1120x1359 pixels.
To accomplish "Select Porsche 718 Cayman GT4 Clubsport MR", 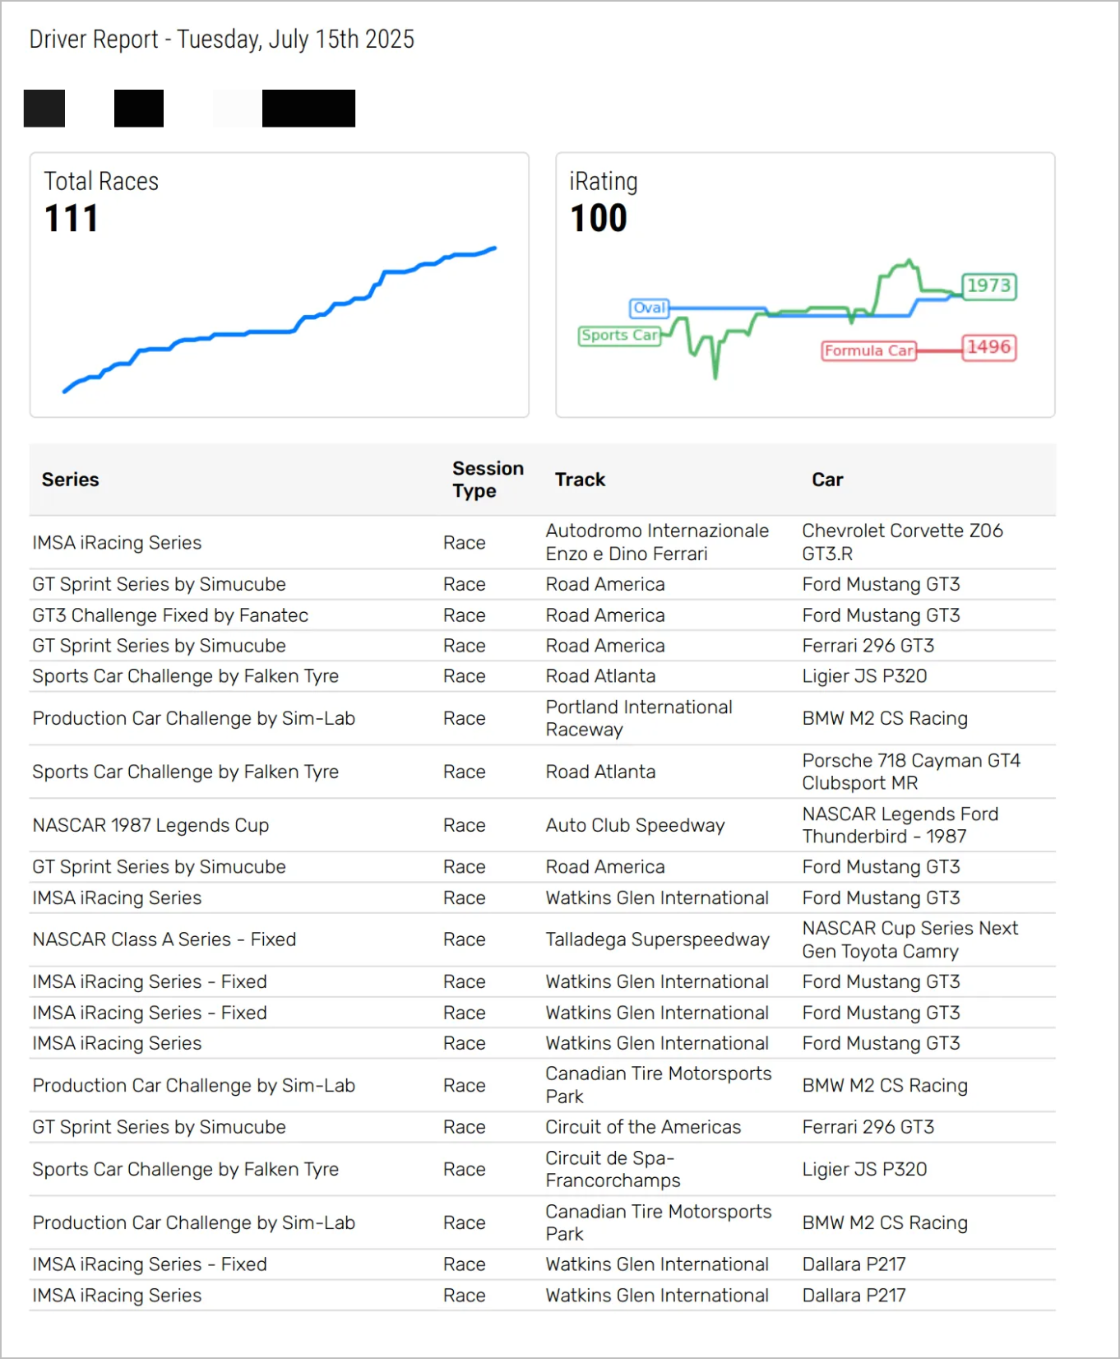I will coord(910,772).
